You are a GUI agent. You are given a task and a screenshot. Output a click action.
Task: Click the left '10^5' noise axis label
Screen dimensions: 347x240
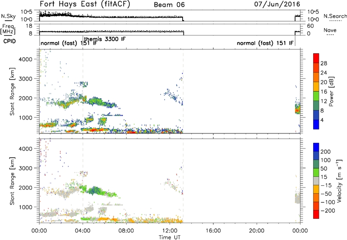tap(26, 12)
